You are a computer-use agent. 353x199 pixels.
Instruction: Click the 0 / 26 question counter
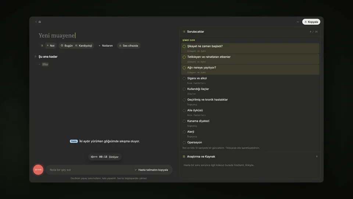pyautogui.click(x=314, y=32)
